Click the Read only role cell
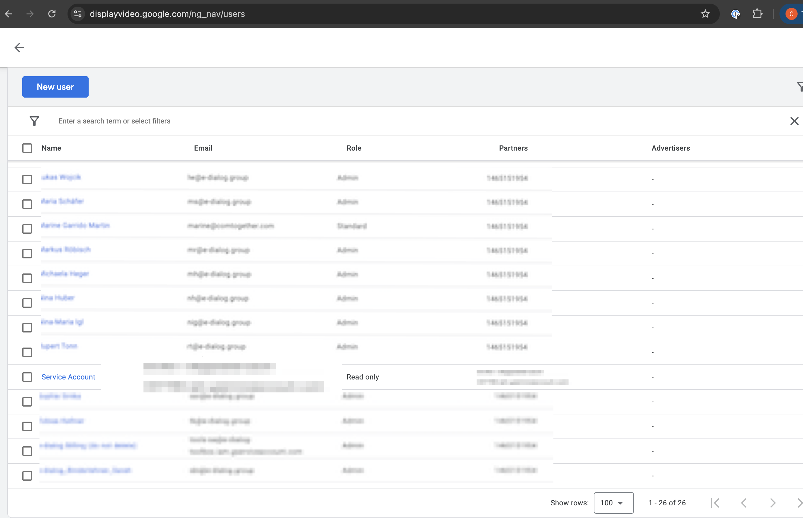This screenshot has height=518, width=803. click(x=363, y=377)
